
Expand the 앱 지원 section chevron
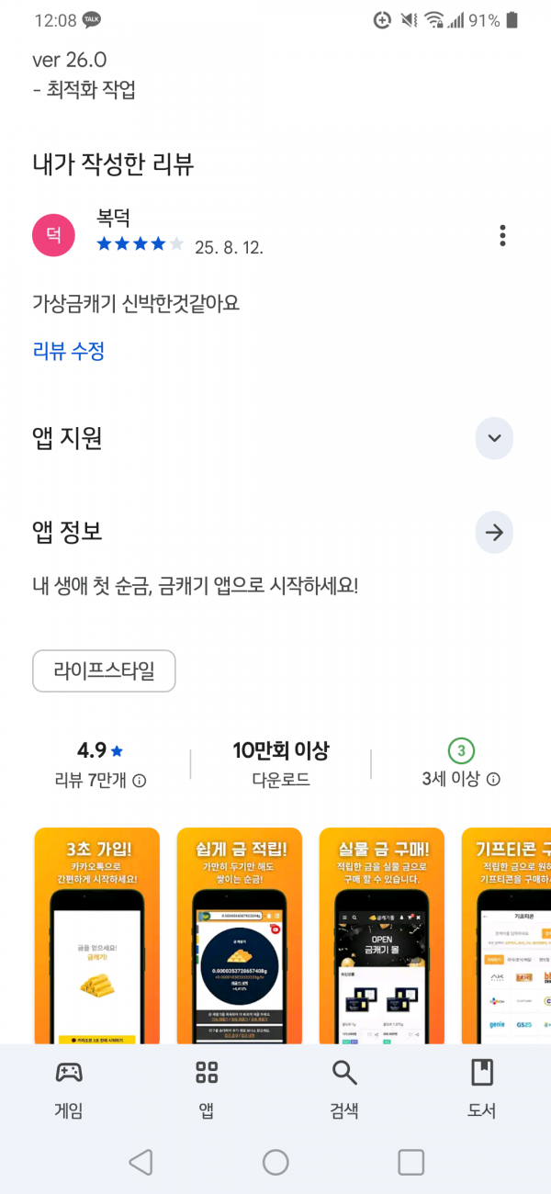(494, 438)
